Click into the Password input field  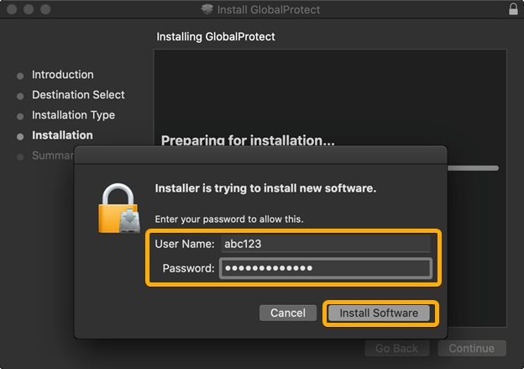325,268
